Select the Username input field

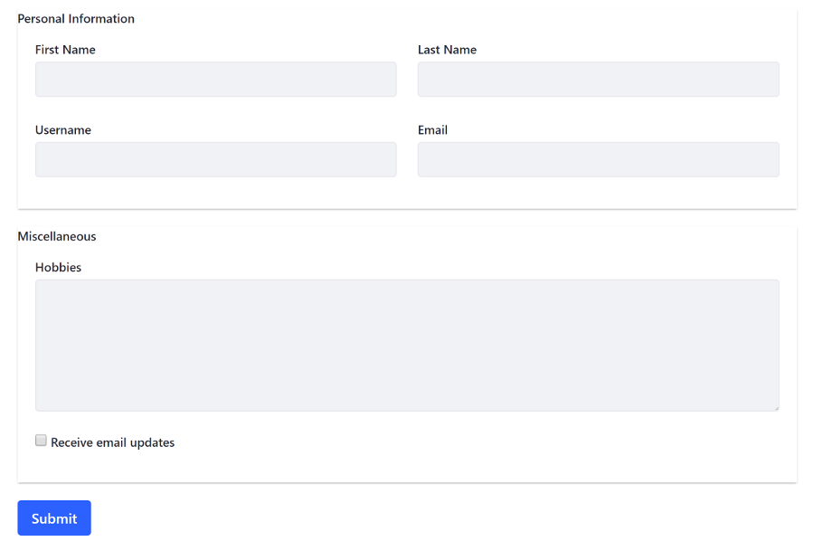pyautogui.click(x=215, y=160)
